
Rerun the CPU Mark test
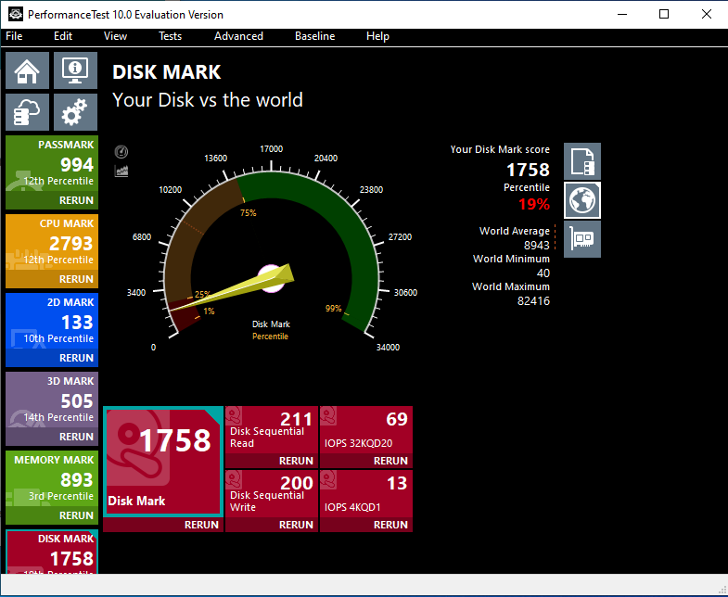click(x=76, y=279)
